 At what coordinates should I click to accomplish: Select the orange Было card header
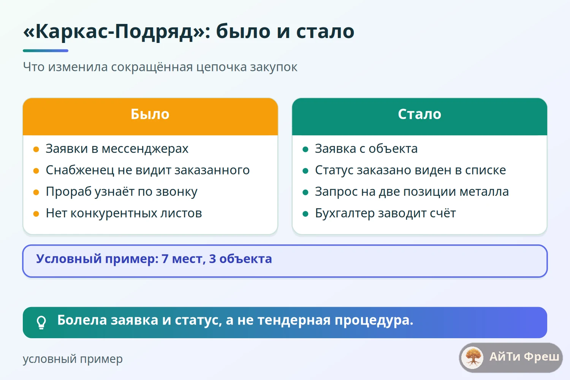point(150,116)
